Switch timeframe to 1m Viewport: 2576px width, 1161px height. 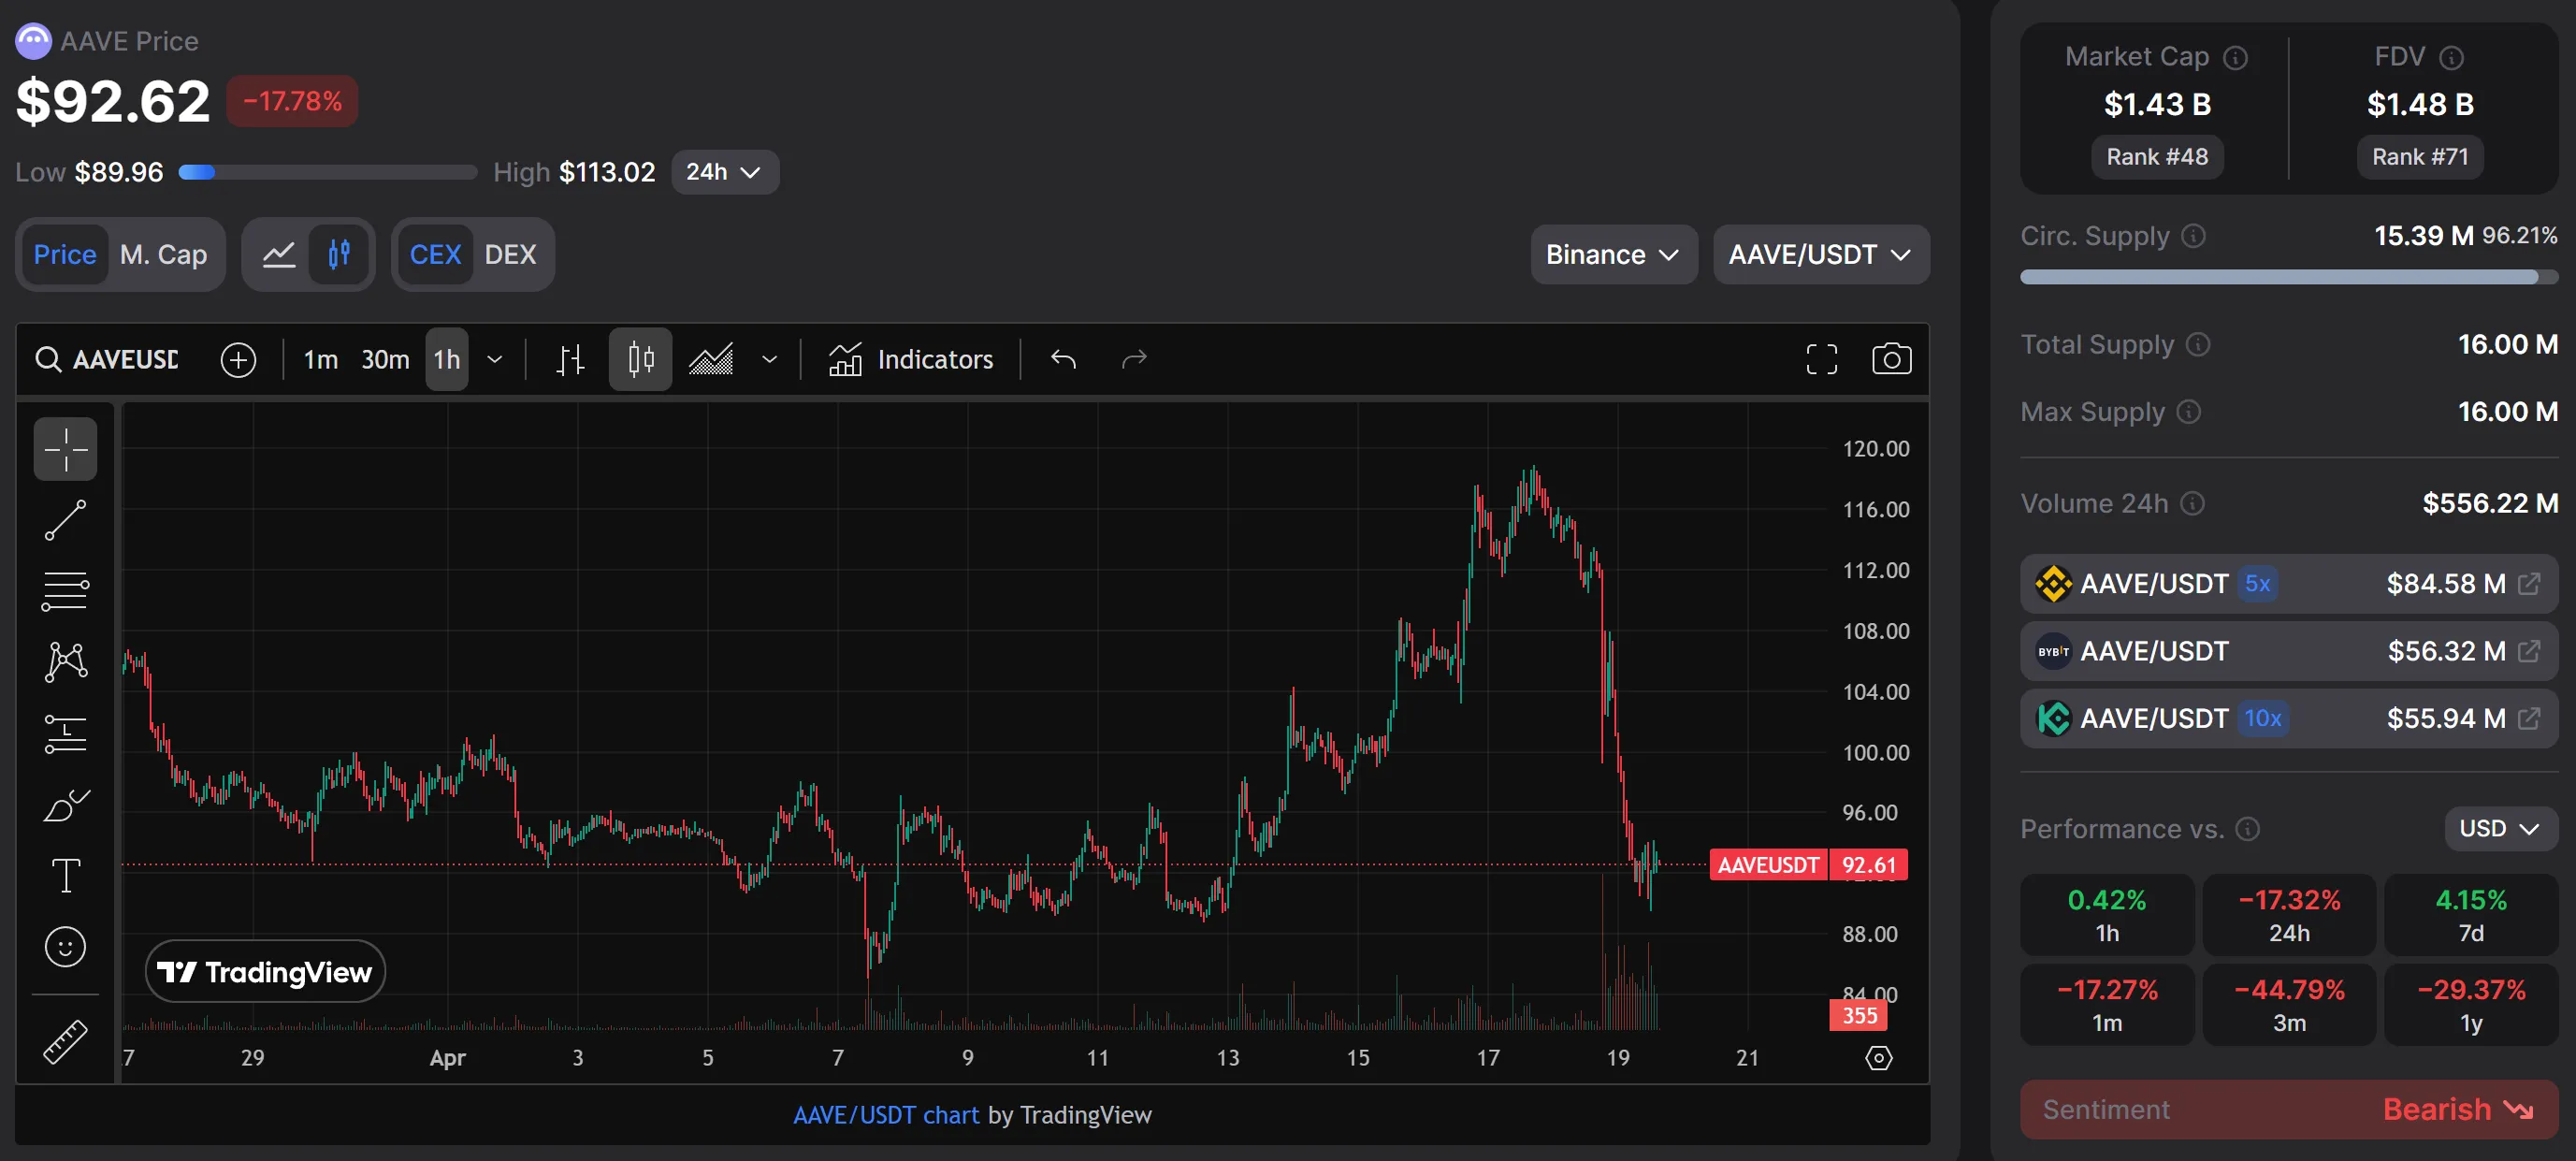[320, 359]
